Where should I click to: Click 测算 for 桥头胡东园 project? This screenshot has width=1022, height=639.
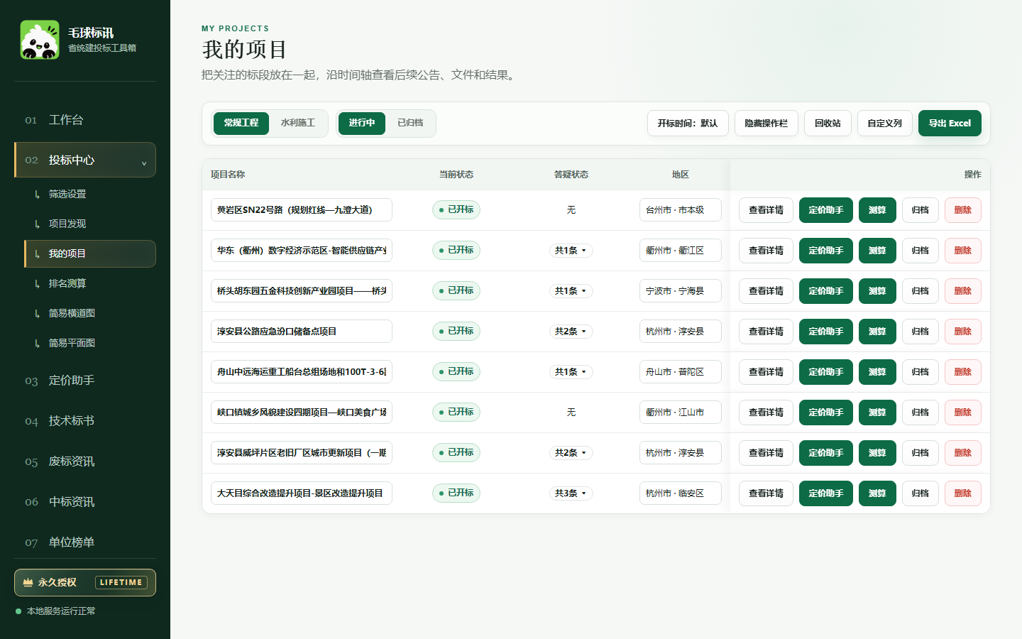[x=877, y=291]
